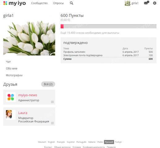The width and height of the screenshot is (160, 148).
Task: Open Обо мне section
Action: pos(12,68)
